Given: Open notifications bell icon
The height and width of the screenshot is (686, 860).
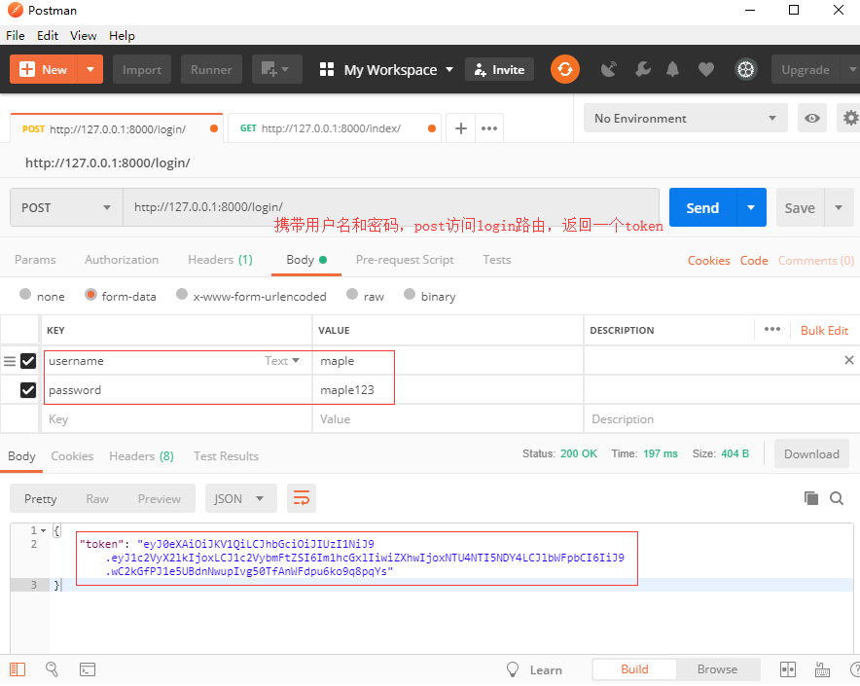Looking at the screenshot, I should pyautogui.click(x=672, y=70).
